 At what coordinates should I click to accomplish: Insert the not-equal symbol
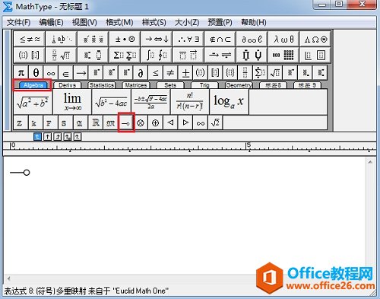170,73
